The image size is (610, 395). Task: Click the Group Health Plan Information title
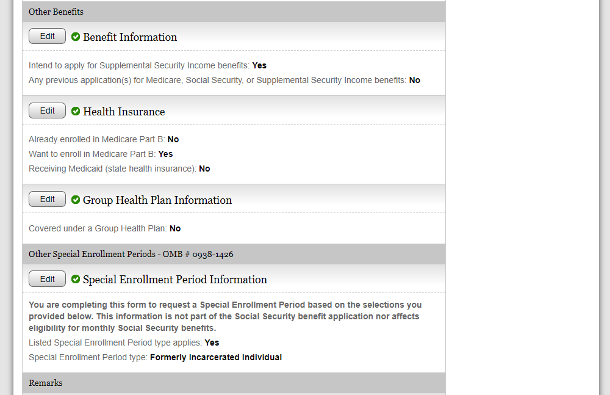pos(157,200)
